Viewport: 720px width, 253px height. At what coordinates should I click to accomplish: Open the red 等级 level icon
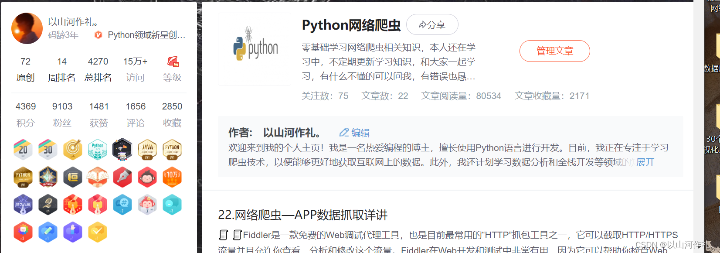(x=173, y=62)
